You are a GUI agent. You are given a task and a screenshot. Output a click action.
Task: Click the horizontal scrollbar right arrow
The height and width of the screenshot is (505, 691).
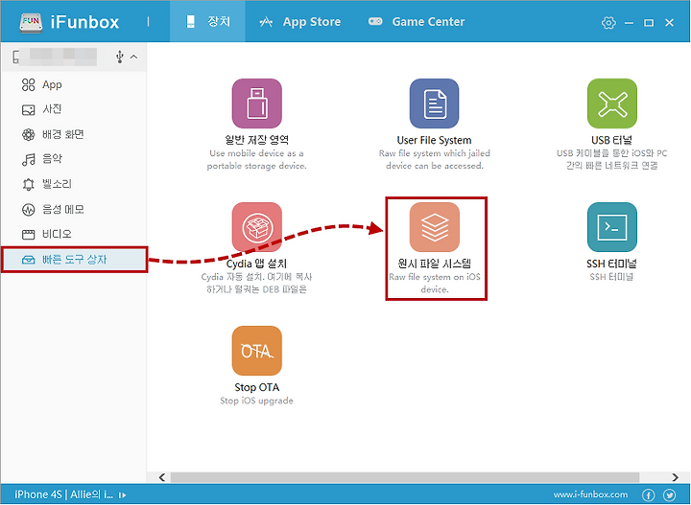click(675, 477)
